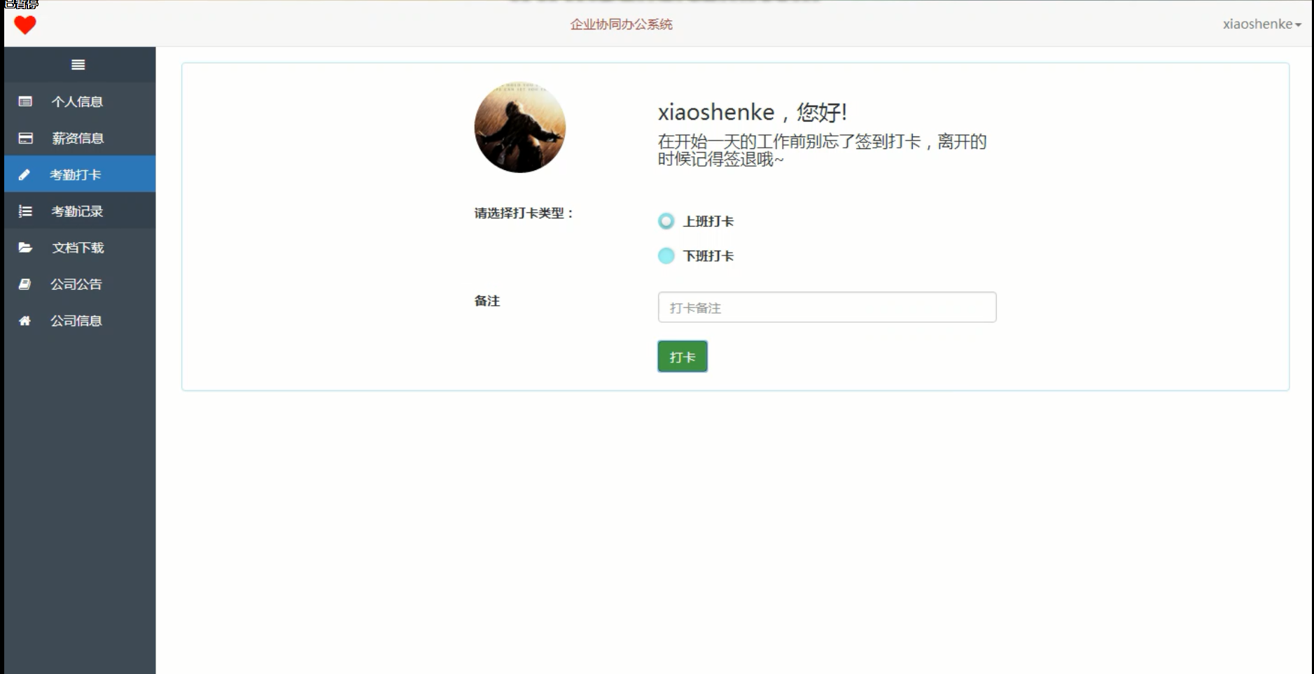Click the 文档下载 folder icon
The image size is (1314, 674).
25,247
